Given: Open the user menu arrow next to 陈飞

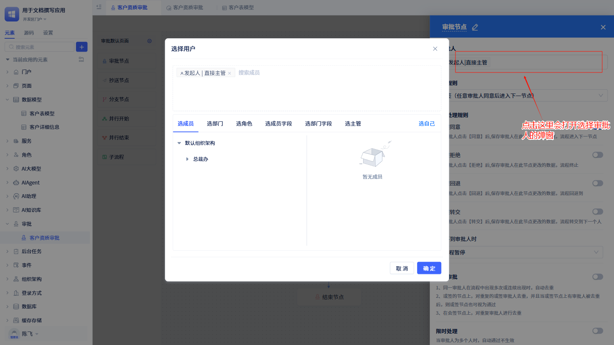Looking at the screenshot, I should point(37,334).
